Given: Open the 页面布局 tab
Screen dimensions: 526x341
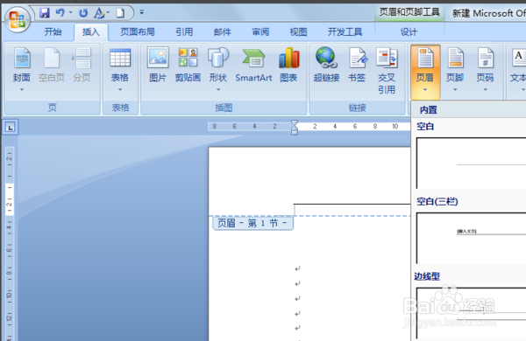Looking at the screenshot, I should 138,31.
